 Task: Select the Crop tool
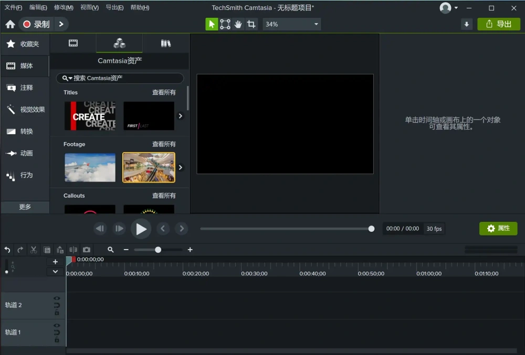tap(251, 24)
